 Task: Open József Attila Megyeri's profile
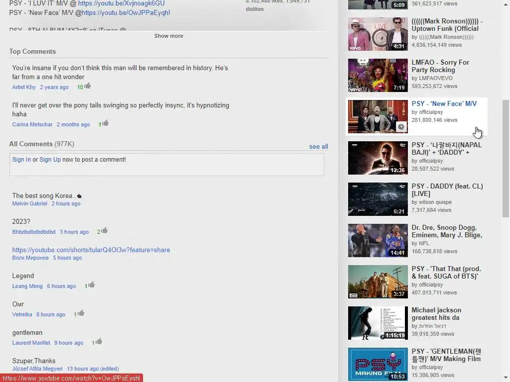pyautogui.click(x=37, y=369)
